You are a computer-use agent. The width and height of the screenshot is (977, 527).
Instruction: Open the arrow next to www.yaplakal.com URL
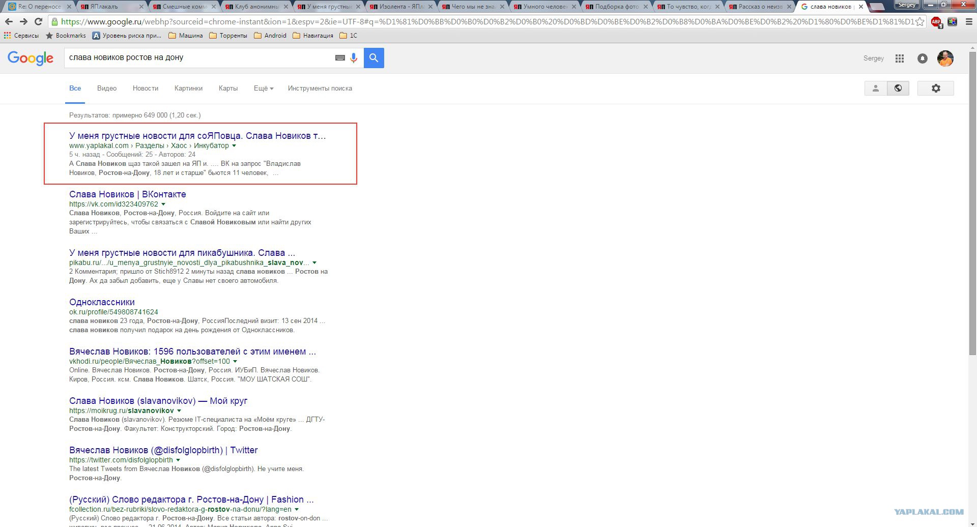click(x=234, y=146)
